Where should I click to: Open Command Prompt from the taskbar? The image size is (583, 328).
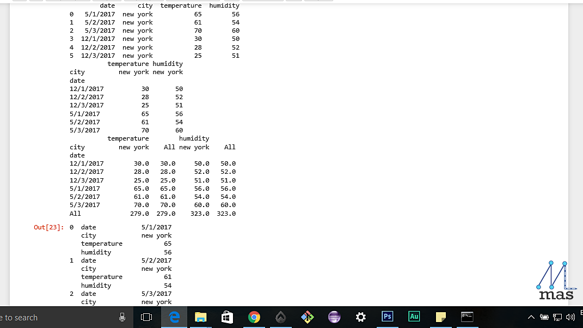(x=467, y=317)
